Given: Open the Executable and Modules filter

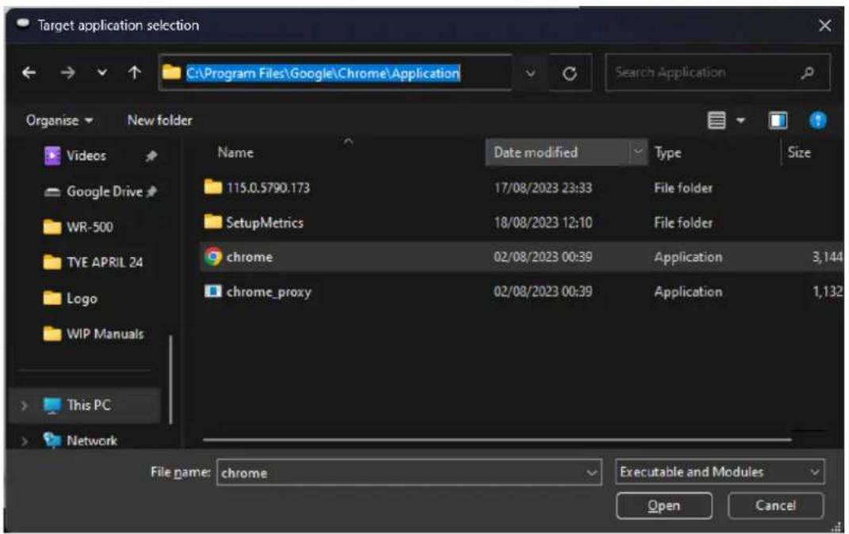Looking at the screenshot, I should [x=720, y=472].
